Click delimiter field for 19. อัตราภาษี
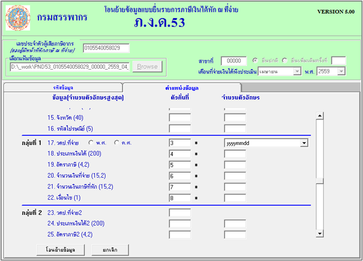 (x=180, y=165)
